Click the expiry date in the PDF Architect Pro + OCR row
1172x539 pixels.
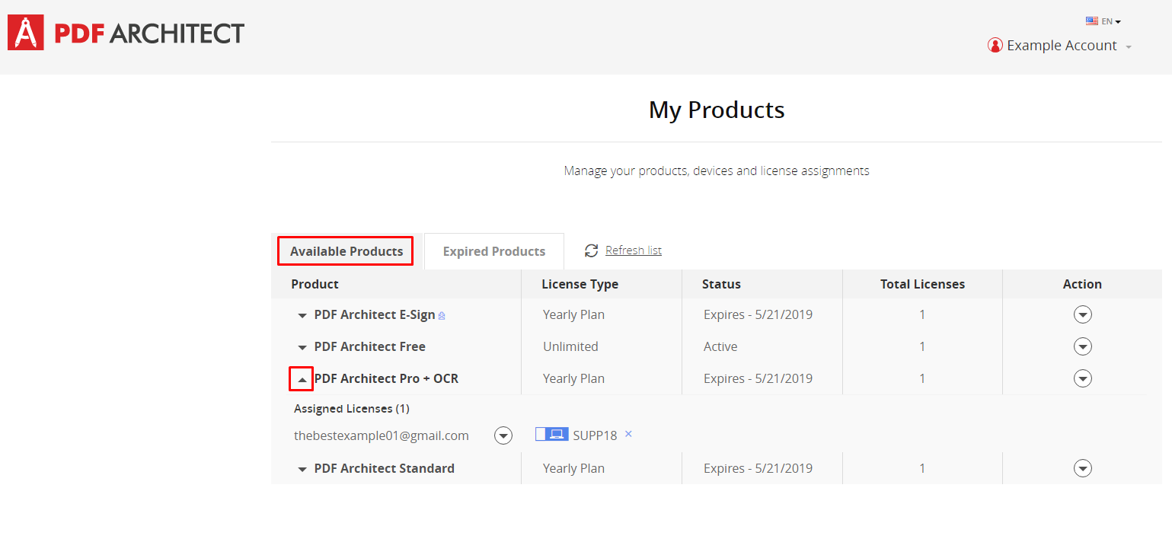coord(758,378)
